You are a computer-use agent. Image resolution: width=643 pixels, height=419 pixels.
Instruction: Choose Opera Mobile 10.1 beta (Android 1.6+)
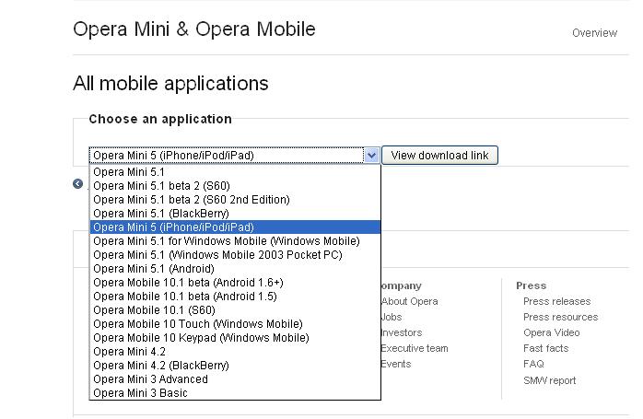189,283
